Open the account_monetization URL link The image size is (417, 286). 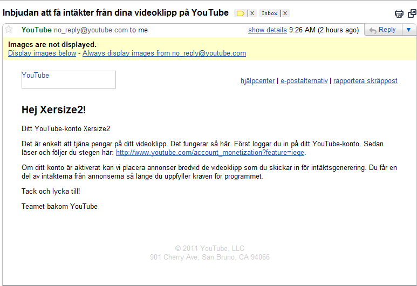(x=210, y=153)
